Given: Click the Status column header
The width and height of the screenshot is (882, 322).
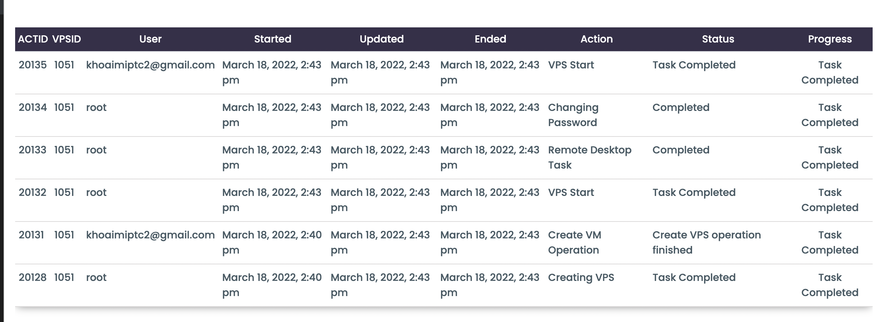Looking at the screenshot, I should 718,39.
